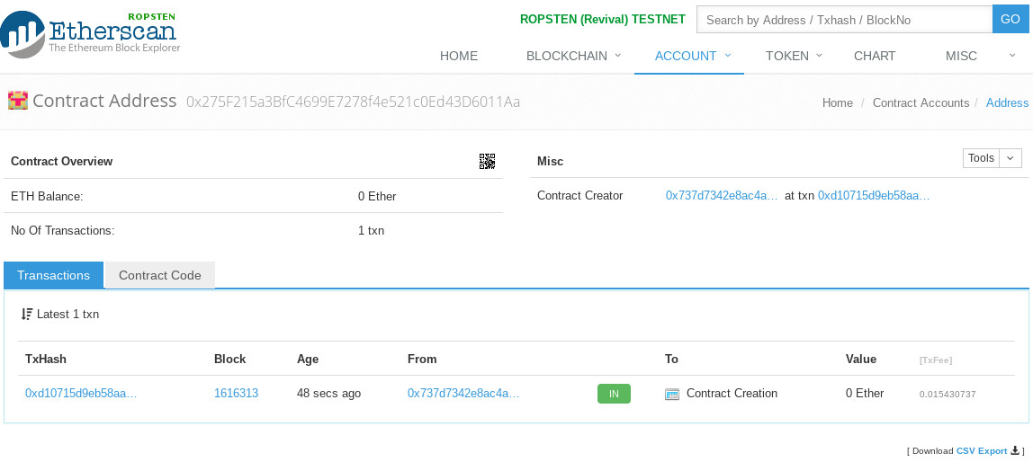
Task: Click the 0 Ether value cell in the transaction row
Action: [865, 394]
